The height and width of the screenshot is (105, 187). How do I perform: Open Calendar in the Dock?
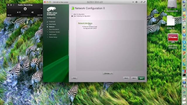coord(184,20)
